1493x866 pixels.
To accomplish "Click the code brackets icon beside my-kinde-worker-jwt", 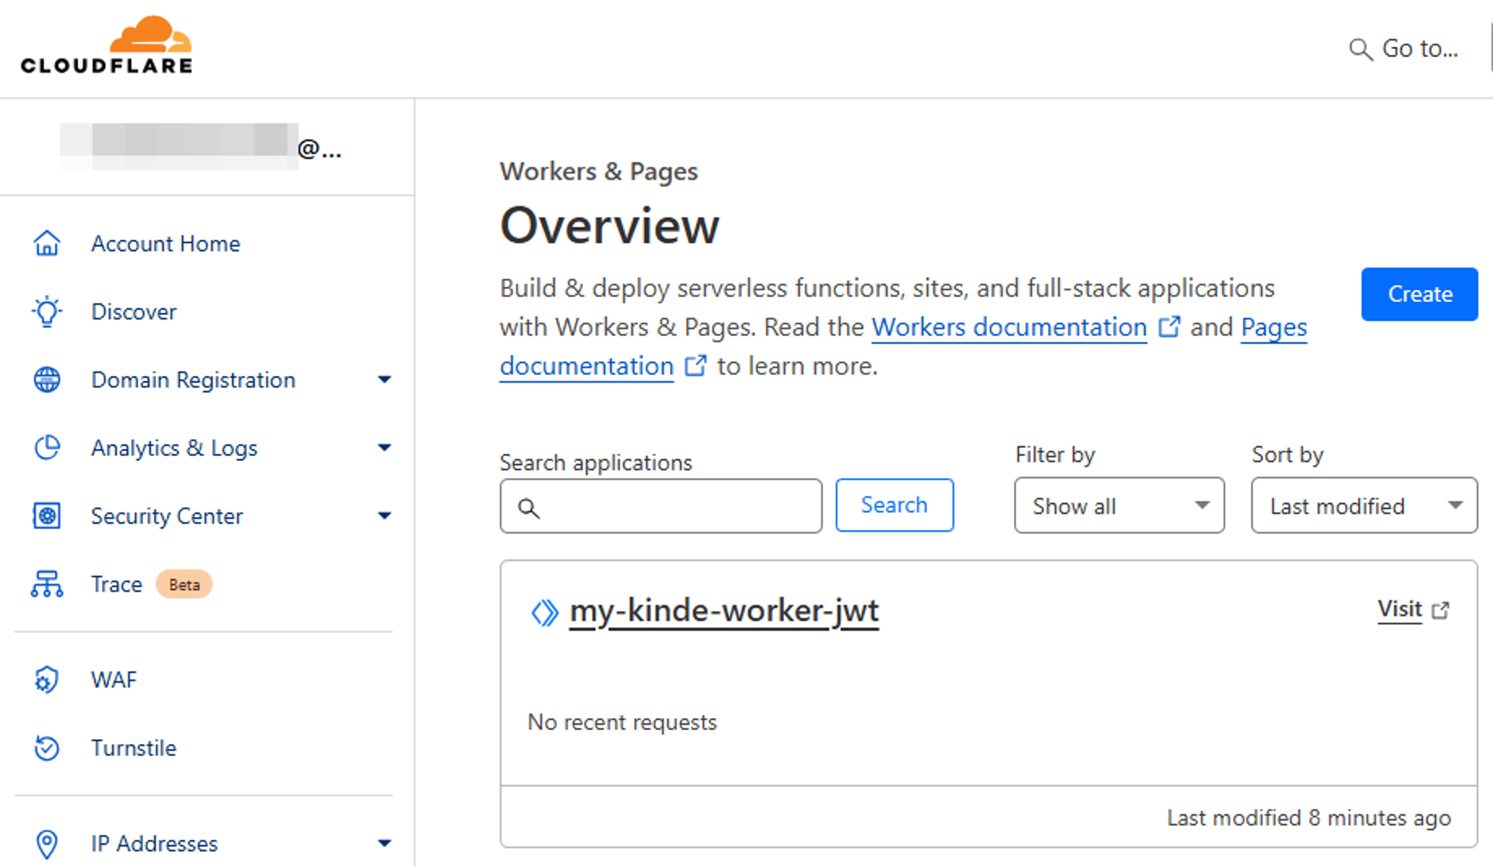I will pos(544,610).
